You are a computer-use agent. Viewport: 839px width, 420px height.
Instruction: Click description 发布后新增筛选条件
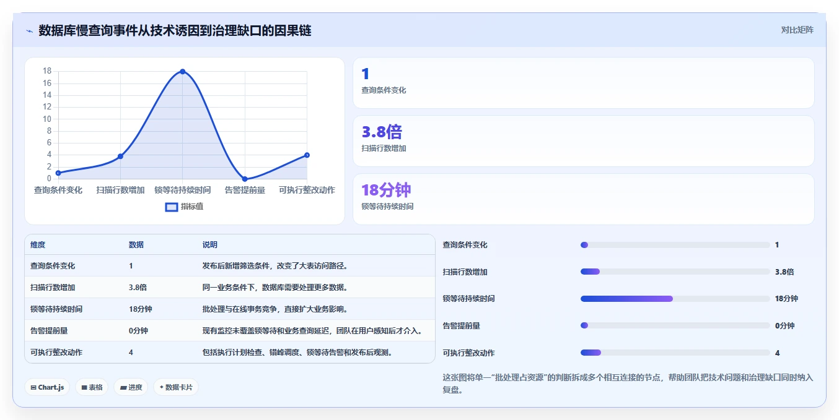click(277, 266)
